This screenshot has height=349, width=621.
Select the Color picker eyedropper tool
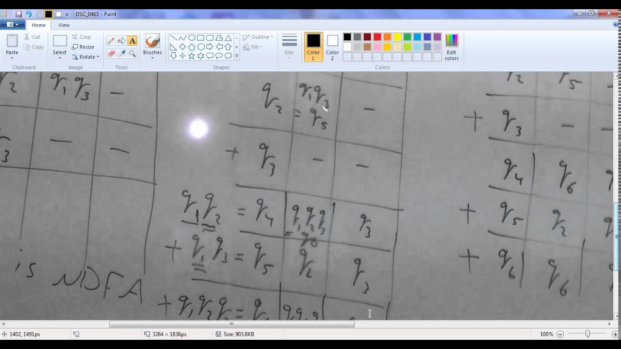[122, 53]
